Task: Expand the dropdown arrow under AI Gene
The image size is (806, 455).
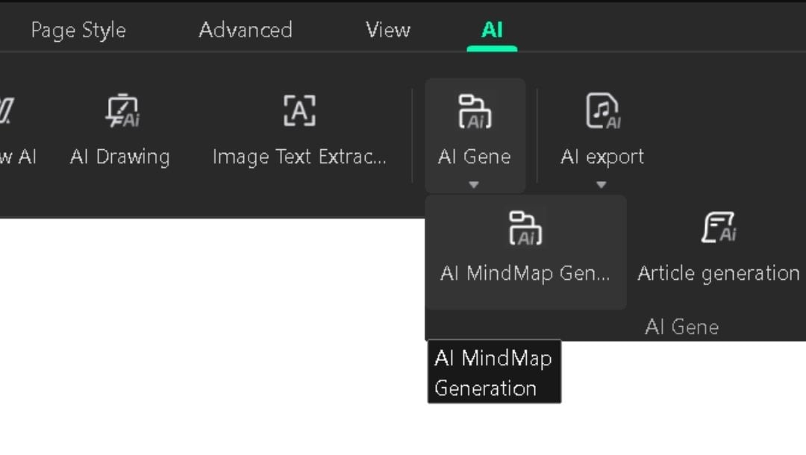Action: [x=475, y=183]
